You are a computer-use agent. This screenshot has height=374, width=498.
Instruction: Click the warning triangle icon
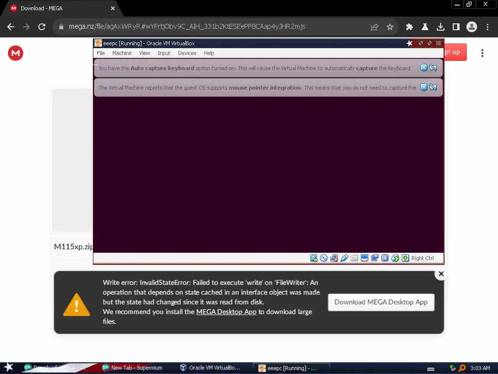point(76,304)
